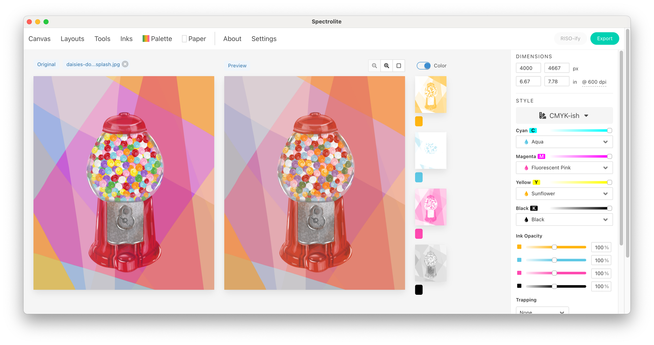This screenshot has width=654, height=345.
Task: Click the Palette color gradient icon
Action: click(x=146, y=39)
